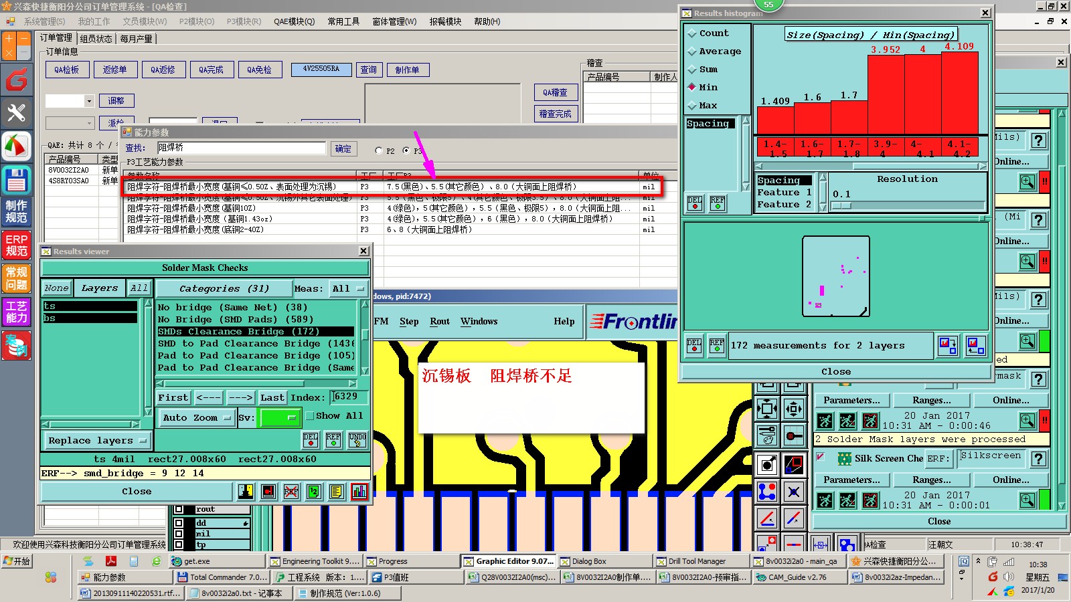The image size is (1071, 602).
Task: Expand hidden system tray icons arrow
Action: (978, 561)
